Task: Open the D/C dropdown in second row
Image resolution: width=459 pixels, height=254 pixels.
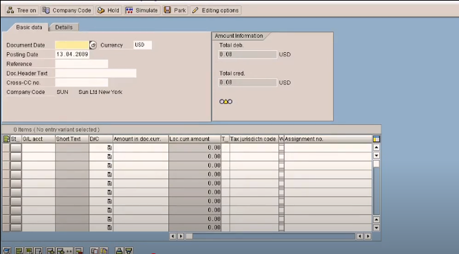Action: (109, 157)
